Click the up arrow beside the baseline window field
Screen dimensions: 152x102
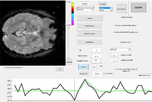point(101,60)
